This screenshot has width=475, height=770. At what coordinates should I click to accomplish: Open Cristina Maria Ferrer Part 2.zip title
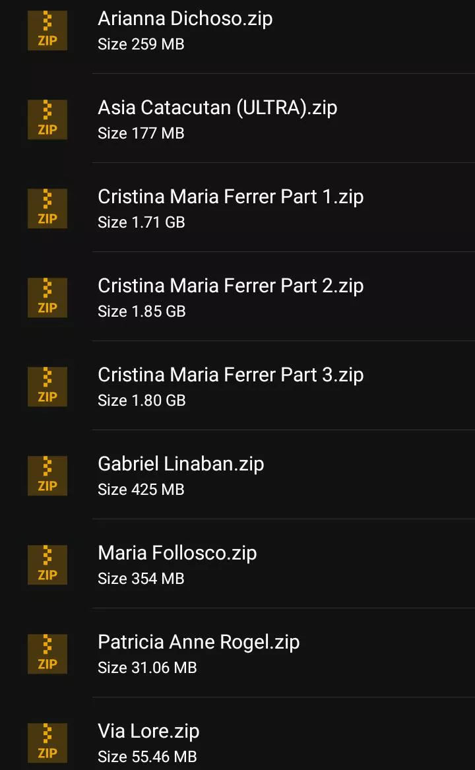230,286
